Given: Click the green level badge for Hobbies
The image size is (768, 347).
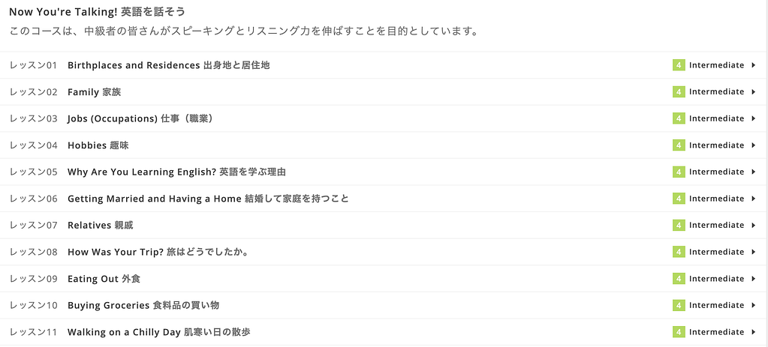Looking at the screenshot, I should click(x=679, y=145).
